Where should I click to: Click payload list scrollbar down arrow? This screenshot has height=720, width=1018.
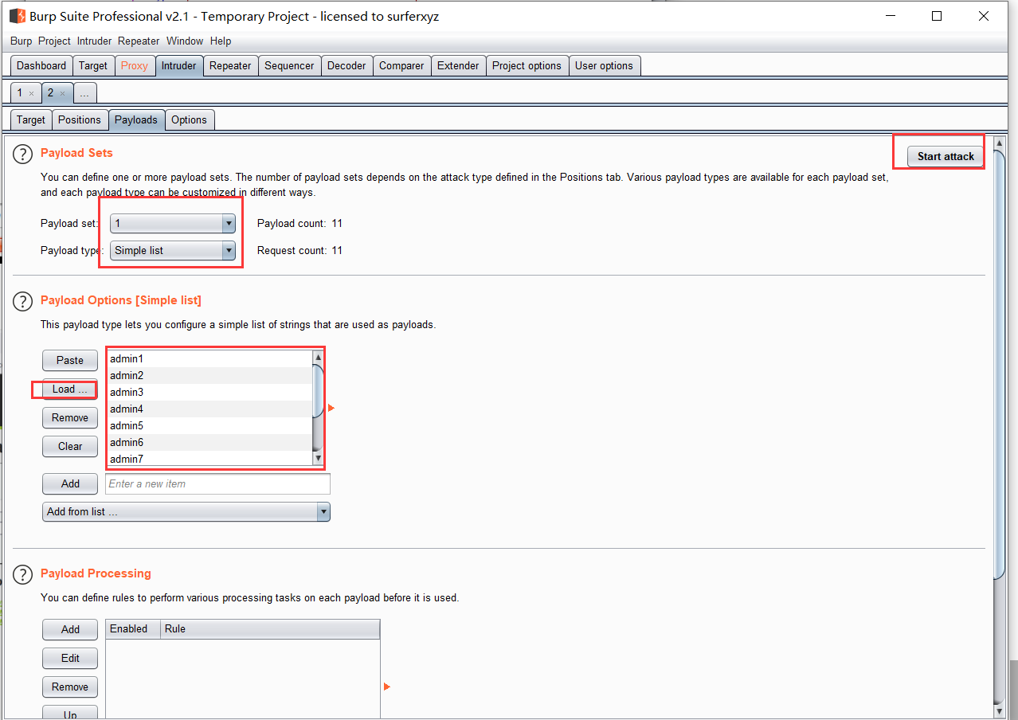(319, 459)
